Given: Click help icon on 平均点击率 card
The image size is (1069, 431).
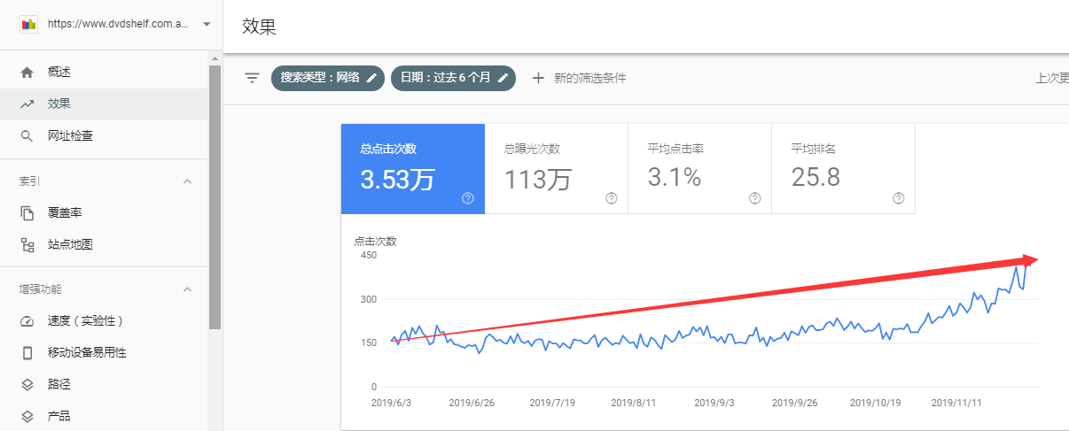Looking at the screenshot, I should [x=755, y=198].
